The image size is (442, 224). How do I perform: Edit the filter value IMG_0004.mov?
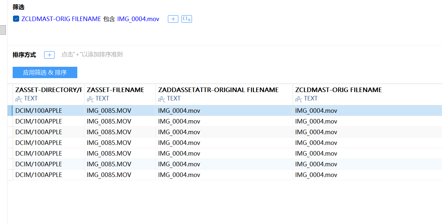[138, 19]
